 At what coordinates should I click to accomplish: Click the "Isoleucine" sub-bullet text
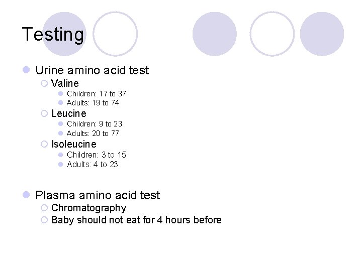pyautogui.click(x=73, y=144)
